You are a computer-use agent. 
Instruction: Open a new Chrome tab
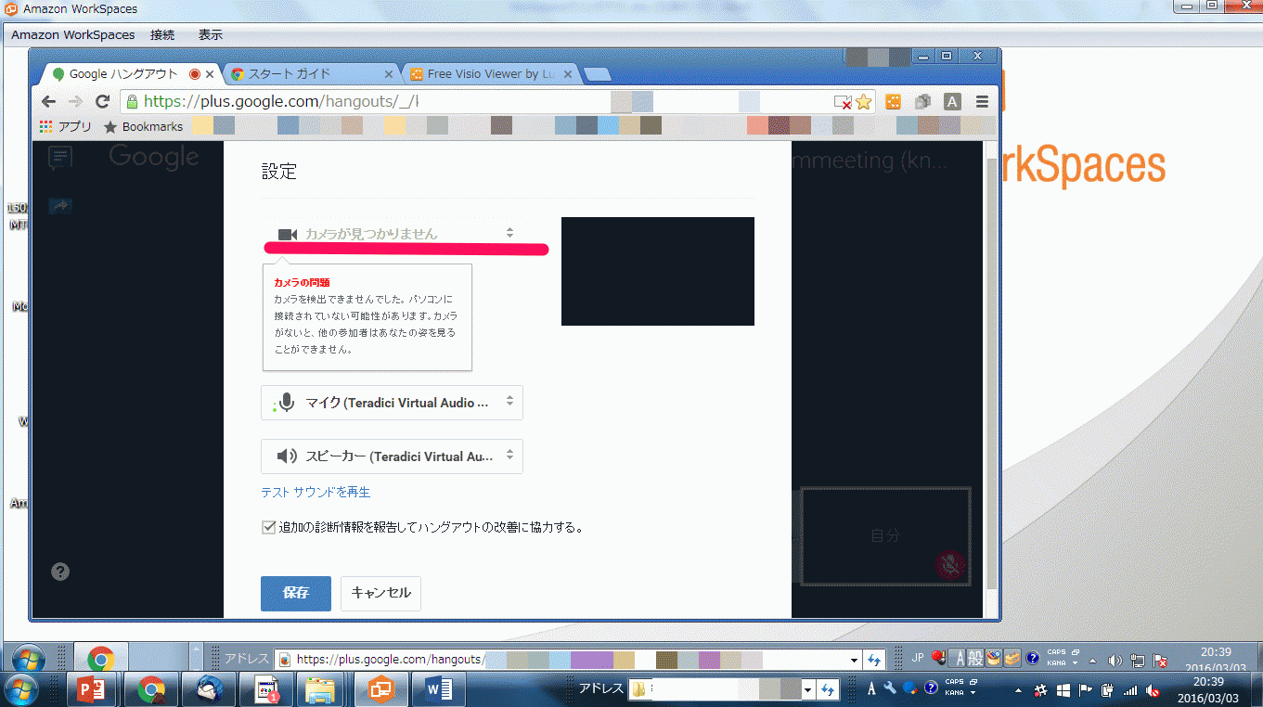(597, 74)
